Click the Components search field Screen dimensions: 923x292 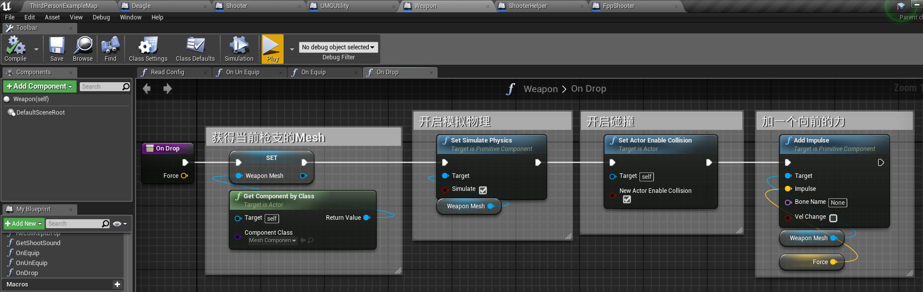click(100, 87)
